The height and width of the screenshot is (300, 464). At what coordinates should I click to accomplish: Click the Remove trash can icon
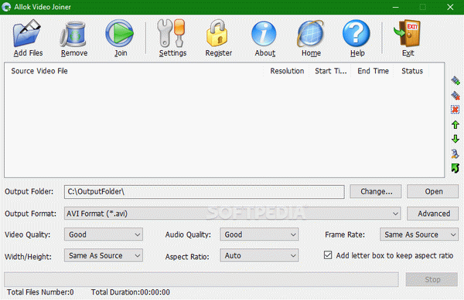[73, 34]
